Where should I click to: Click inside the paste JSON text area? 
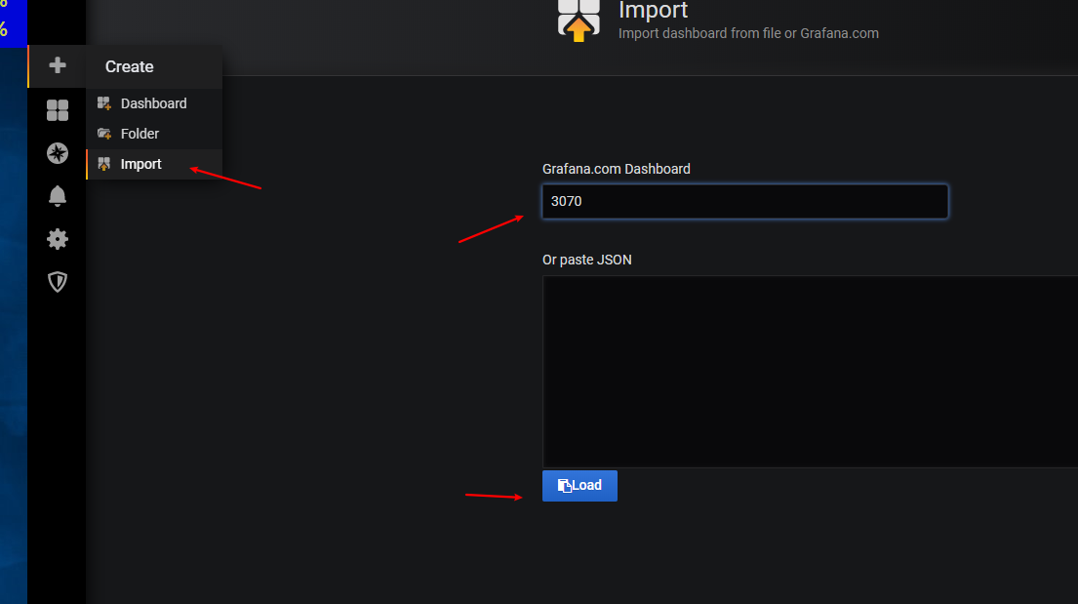tap(810, 372)
